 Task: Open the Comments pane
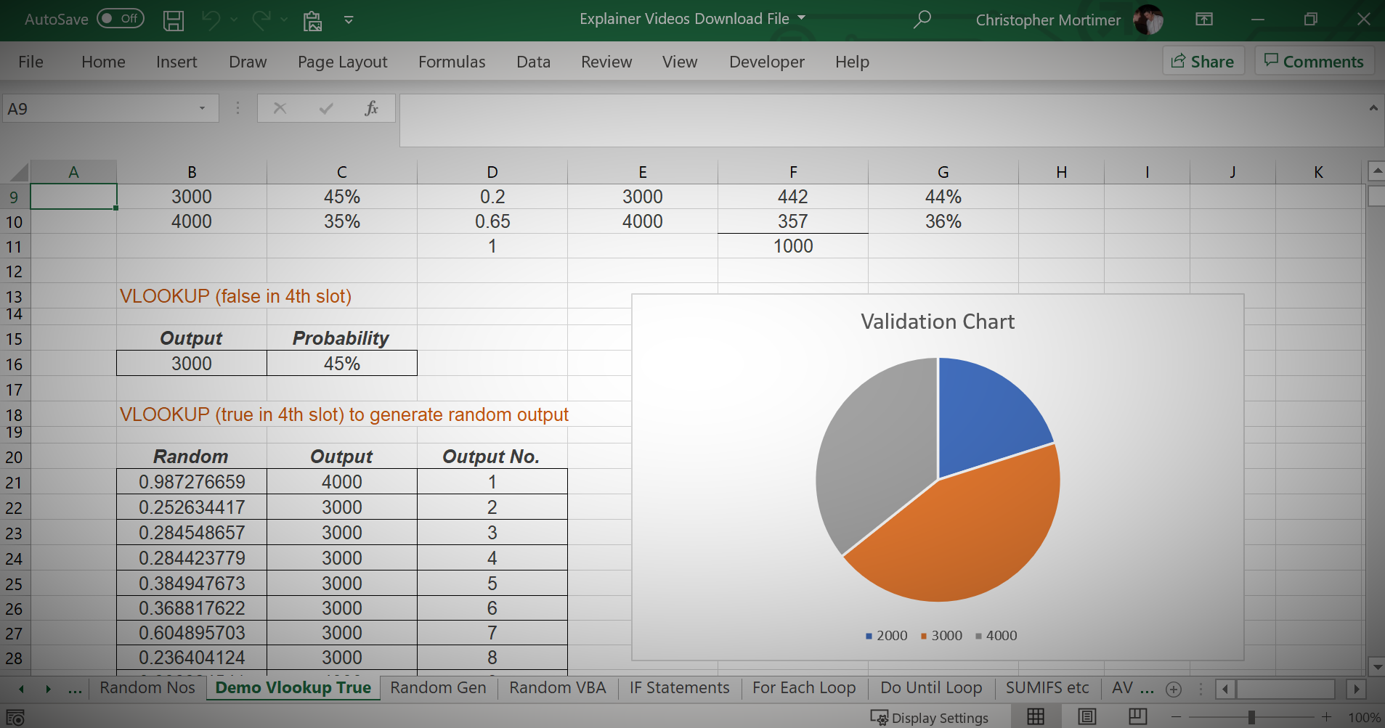1314,61
